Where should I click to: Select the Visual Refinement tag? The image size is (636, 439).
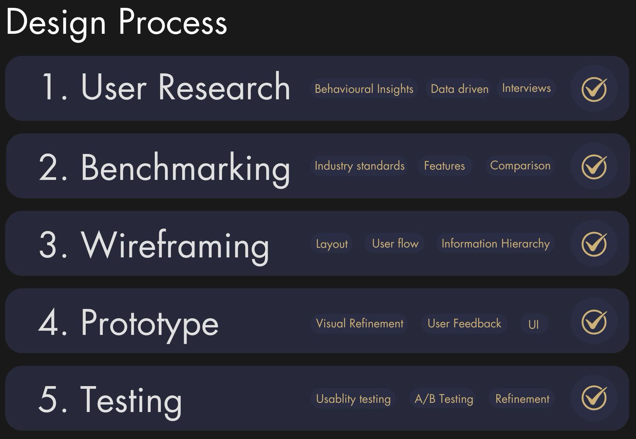click(x=359, y=323)
